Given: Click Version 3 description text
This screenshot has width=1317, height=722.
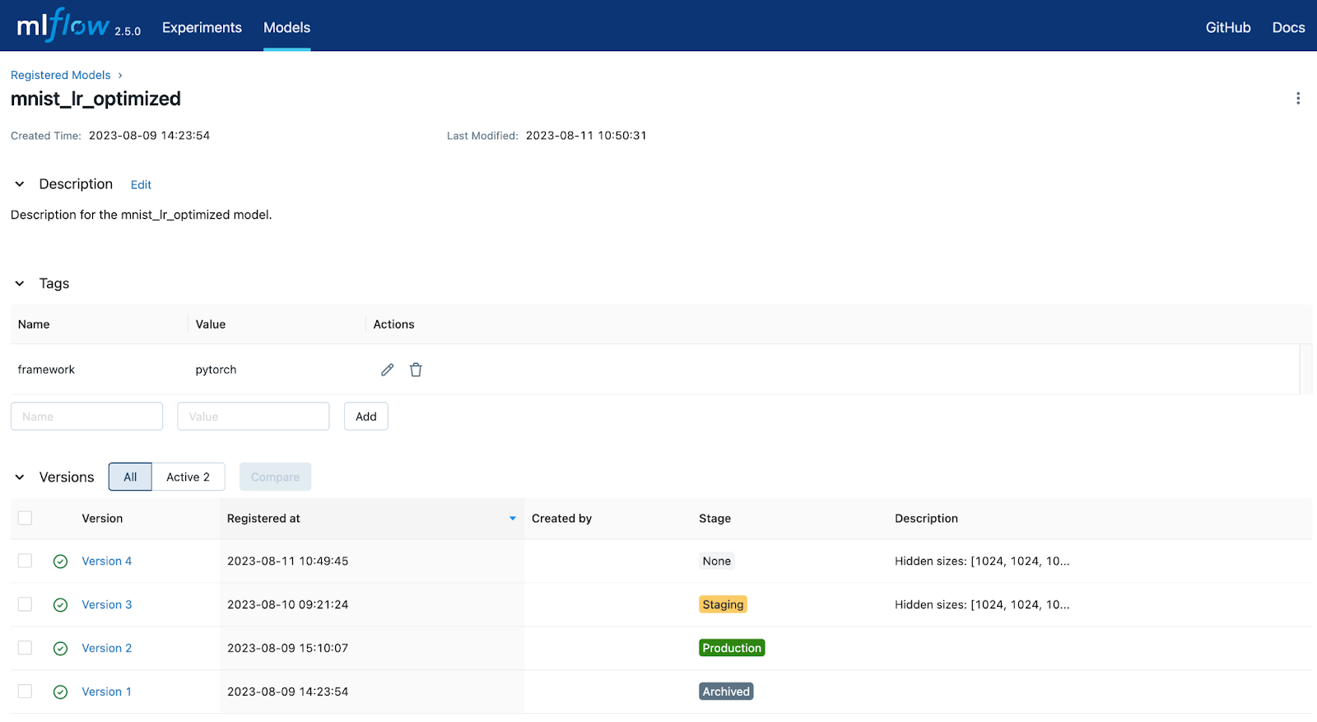Looking at the screenshot, I should coord(982,604).
